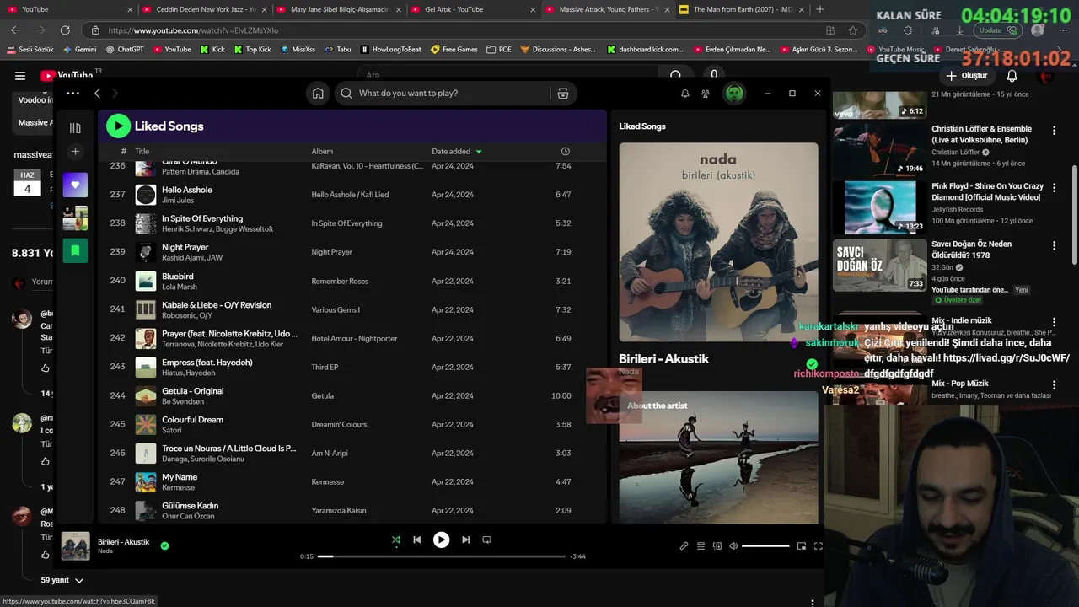Open the lyrics microphone icon
The height and width of the screenshot is (607, 1079).
tap(684, 546)
